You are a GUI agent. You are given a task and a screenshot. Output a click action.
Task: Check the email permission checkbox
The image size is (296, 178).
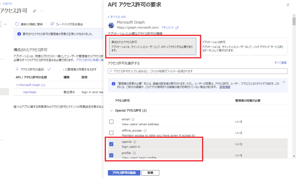[111, 122]
